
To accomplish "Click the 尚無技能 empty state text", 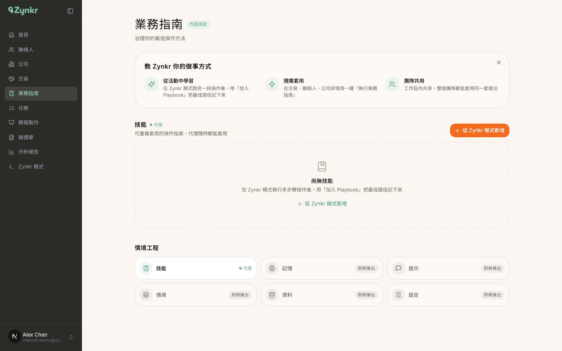I will 322,181.
